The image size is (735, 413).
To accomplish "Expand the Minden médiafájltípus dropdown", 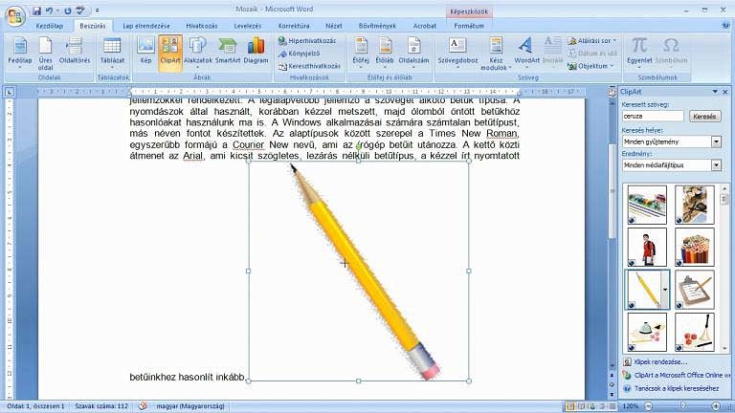I will coord(716,164).
